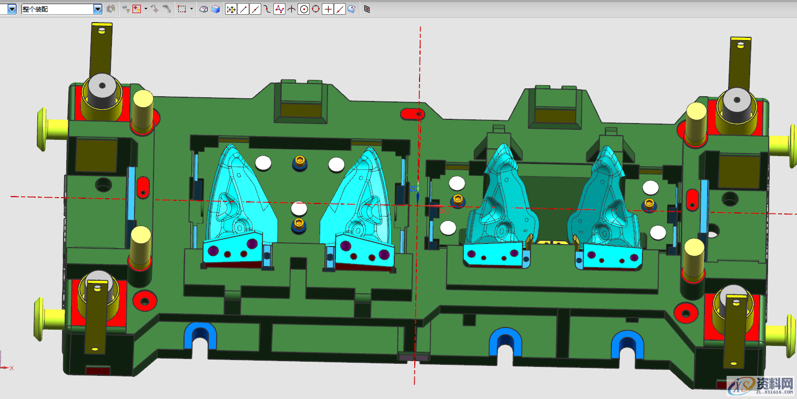This screenshot has width=797, height=399.
Task: Click the control point snap icon
Action: tap(267, 9)
